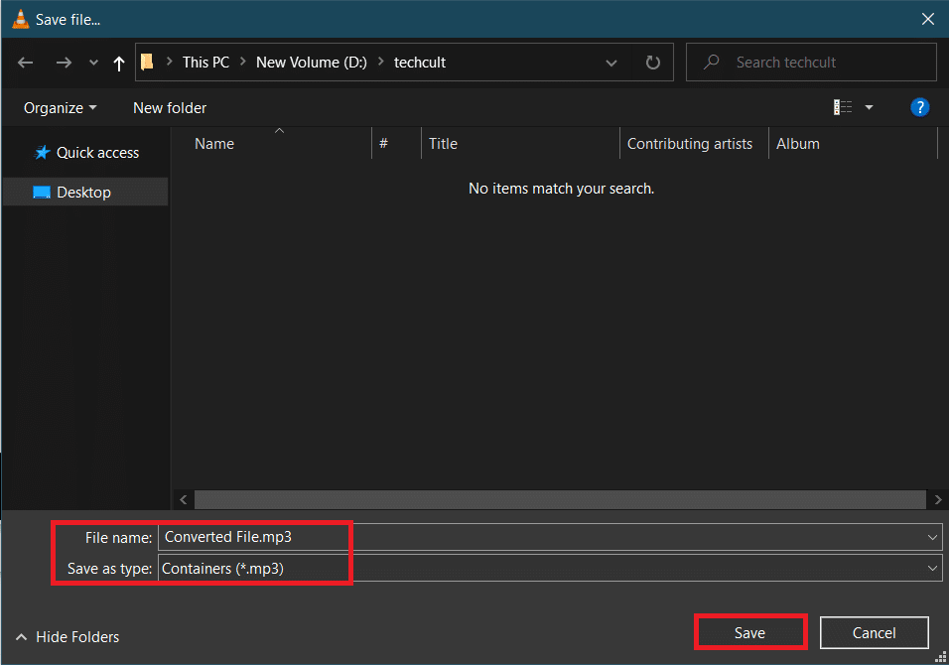Create a New folder
Image resolution: width=949 pixels, height=665 pixels.
pyautogui.click(x=170, y=108)
